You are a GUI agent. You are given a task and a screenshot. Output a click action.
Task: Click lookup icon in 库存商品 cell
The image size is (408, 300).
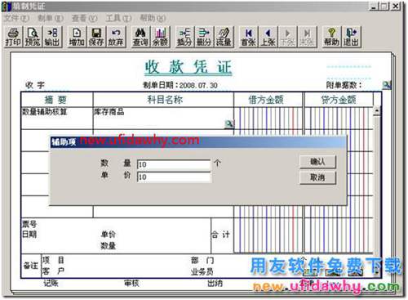coord(229,124)
